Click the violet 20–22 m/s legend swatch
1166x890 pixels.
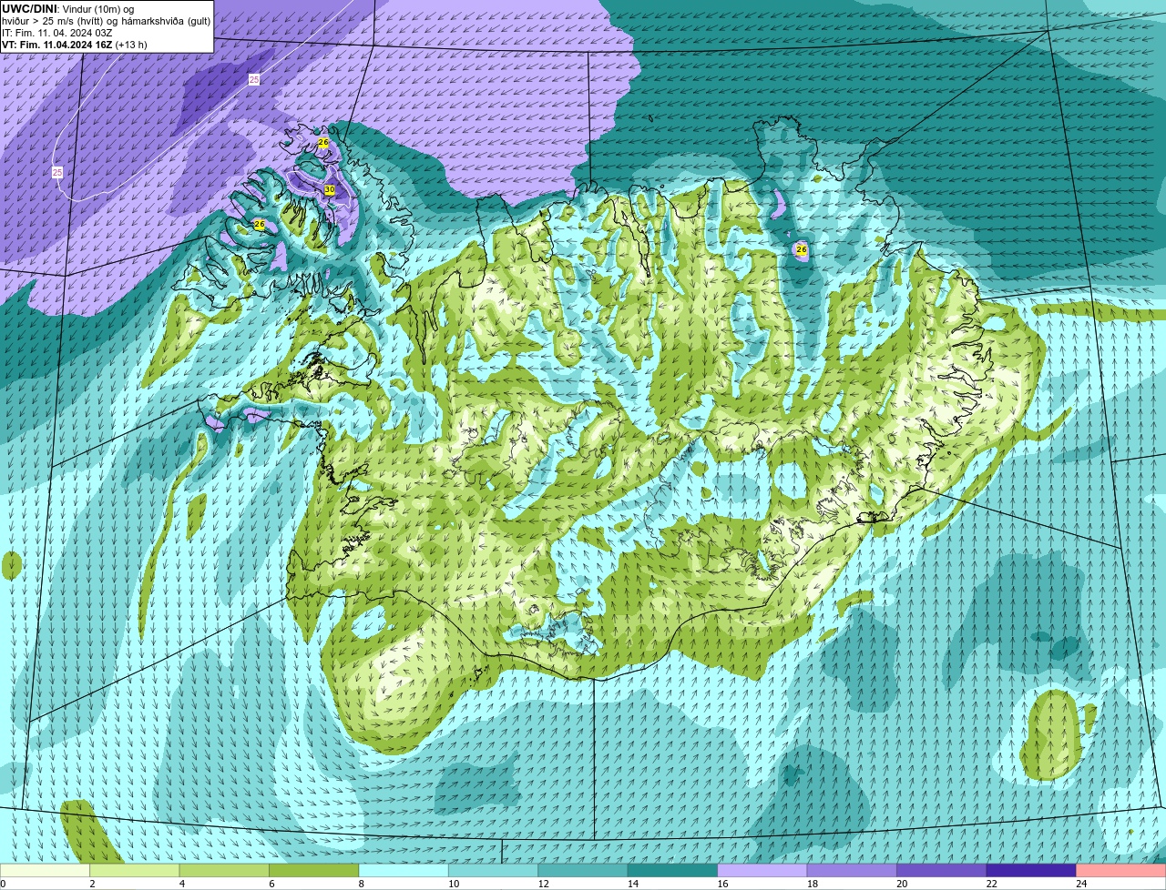pos(942,870)
